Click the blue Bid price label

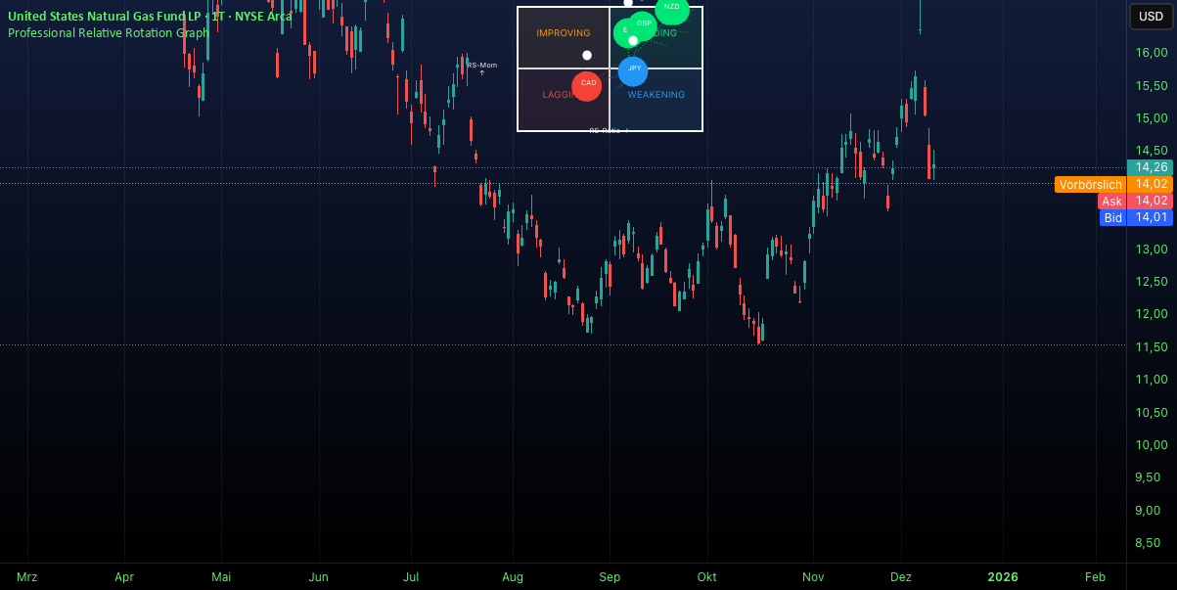tap(1112, 217)
